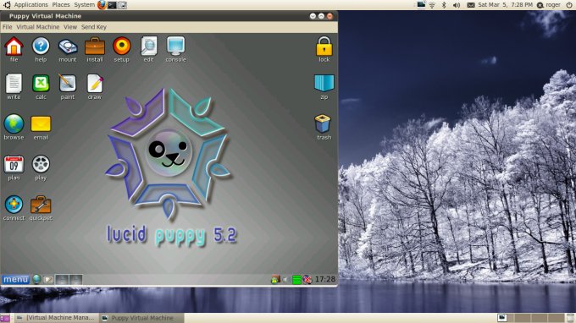The width and height of the screenshot is (576, 323).
Task: Open the 'roger' user menu
Action: [x=549, y=5]
